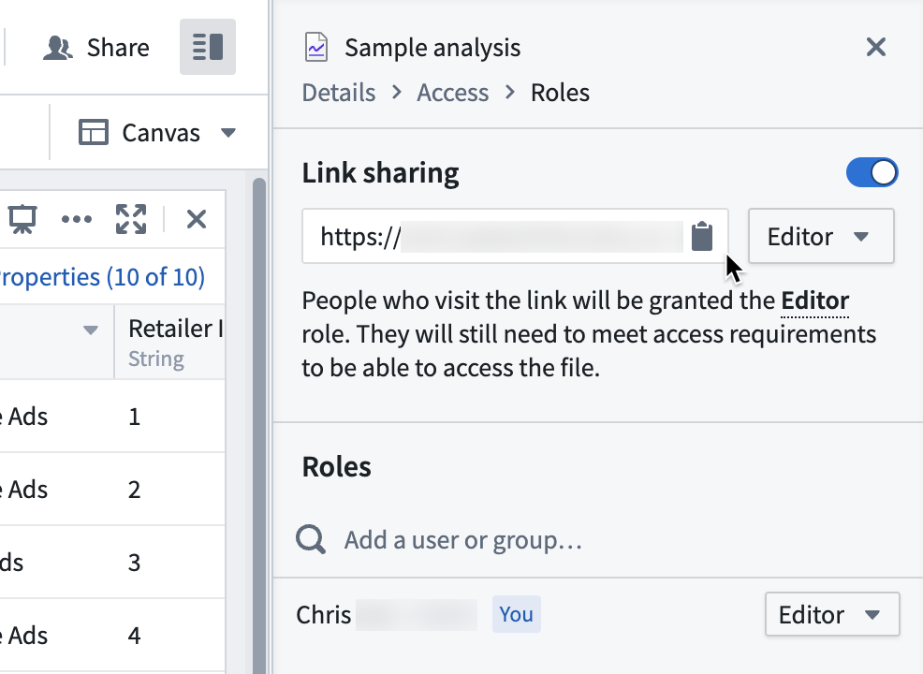Close the Sample analysis side panel

click(876, 47)
